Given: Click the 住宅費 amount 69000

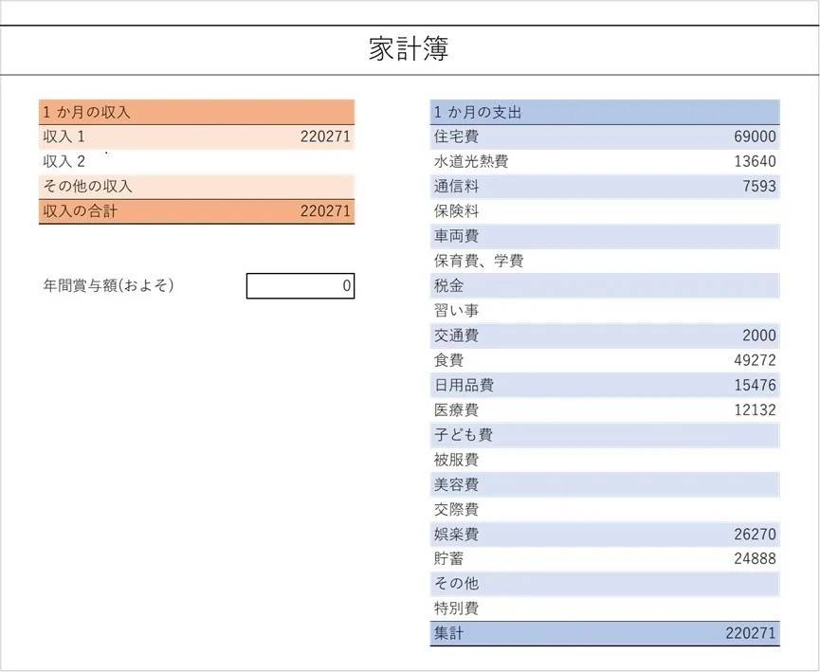Looking at the screenshot, I should (755, 136).
